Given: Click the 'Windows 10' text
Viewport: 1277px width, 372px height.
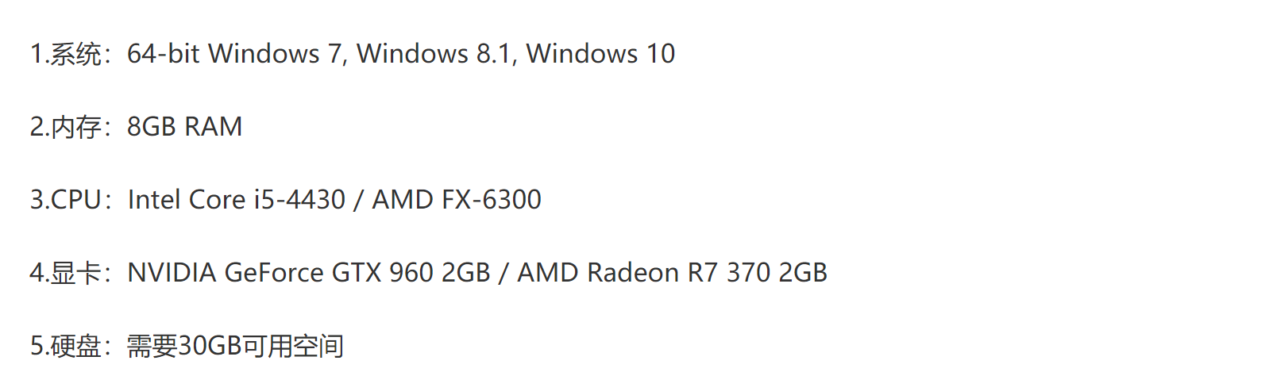Looking at the screenshot, I should point(600,54).
